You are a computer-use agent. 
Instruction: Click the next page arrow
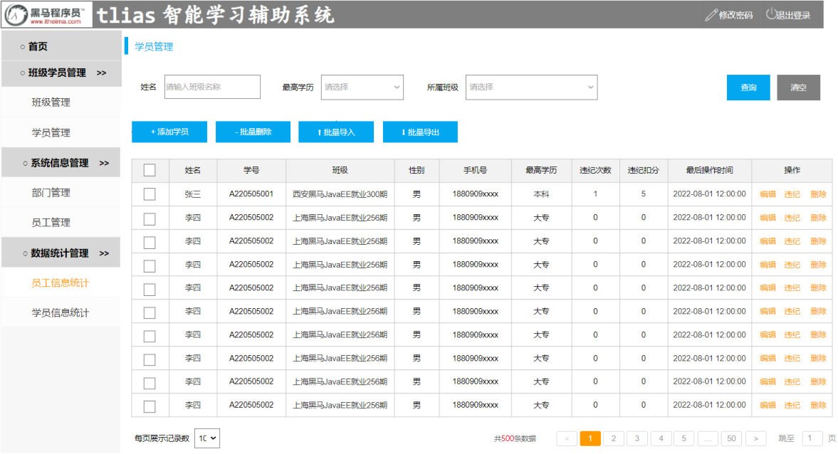[755, 438]
